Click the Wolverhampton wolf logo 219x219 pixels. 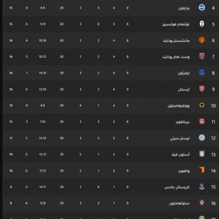[x=202, y=105]
